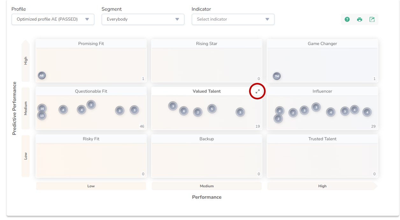Screen dimensions: 400x220
Task: Click the bubble labeled 6 in Valued Talent
Action: (184, 111)
